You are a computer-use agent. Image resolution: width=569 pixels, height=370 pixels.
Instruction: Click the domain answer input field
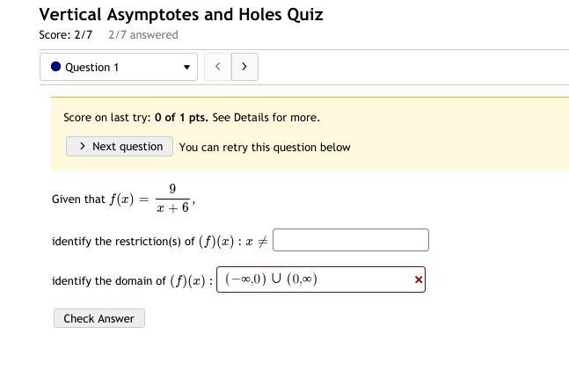pos(321,279)
